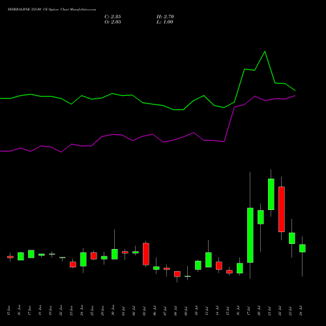Click the large red candle for 22 Jul
Viewport: 326px width, 326px height.
(x=282, y=209)
